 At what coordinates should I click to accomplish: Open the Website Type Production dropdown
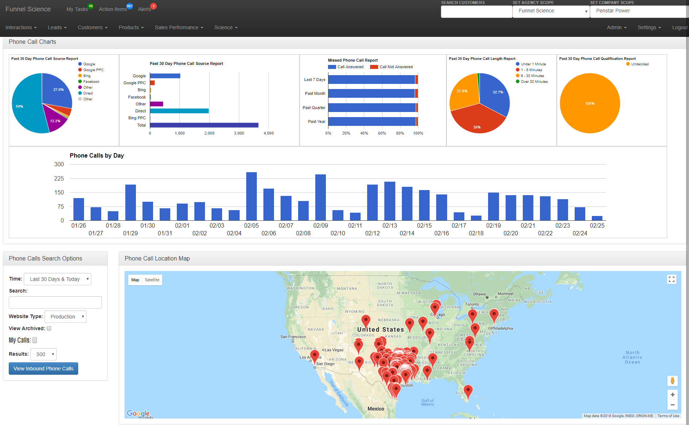tap(65, 317)
